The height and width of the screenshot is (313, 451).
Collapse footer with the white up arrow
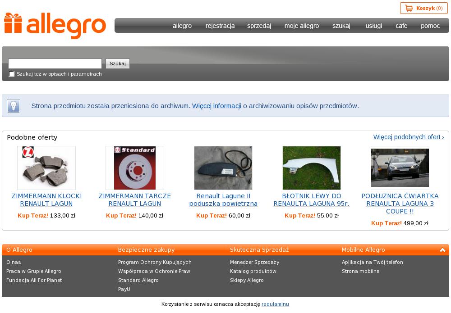(442, 250)
